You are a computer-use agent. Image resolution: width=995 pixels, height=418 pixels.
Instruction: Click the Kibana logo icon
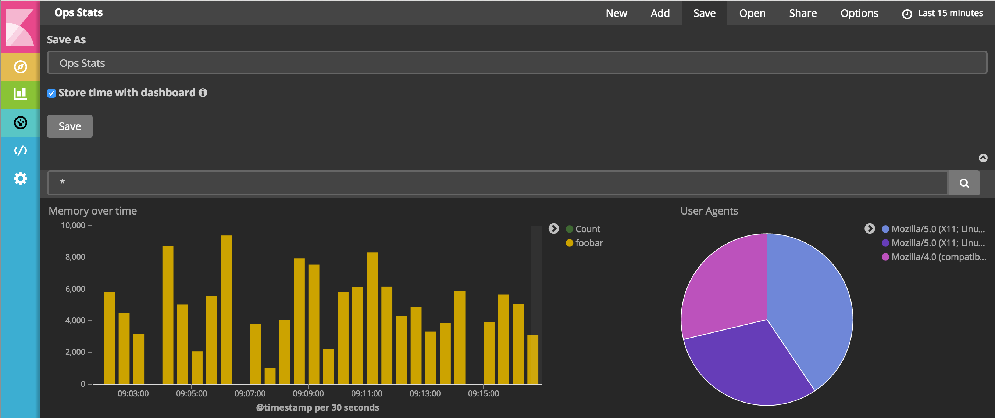click(20, 27)
